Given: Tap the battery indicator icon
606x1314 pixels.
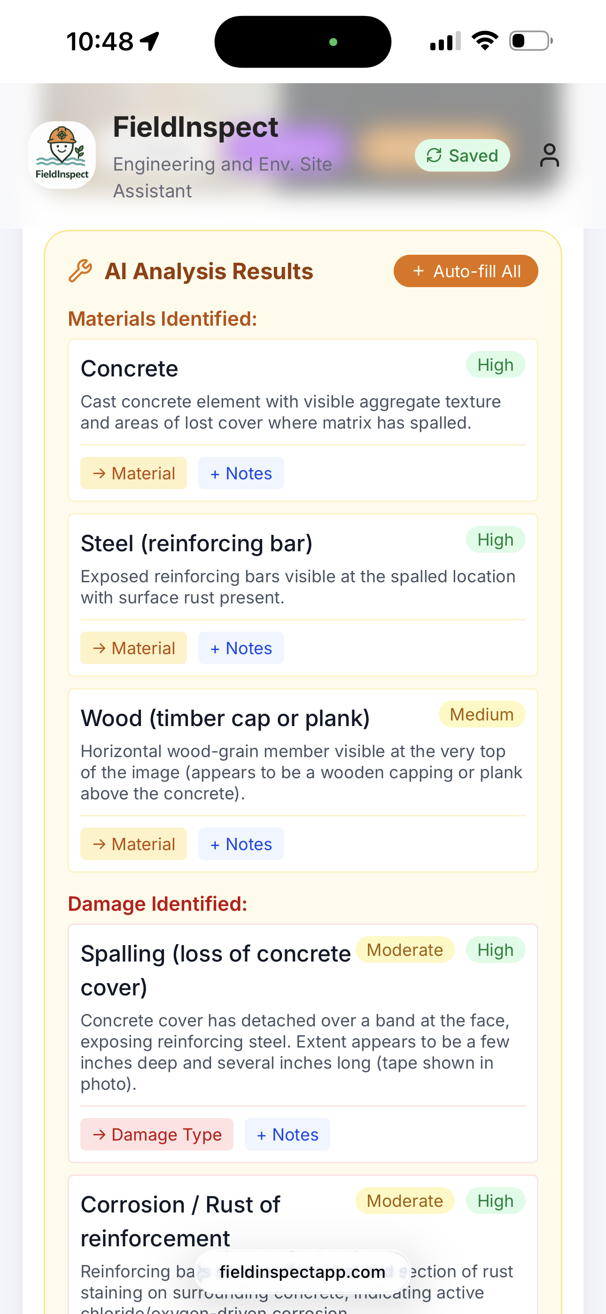Looking at the screenshot, I should coord(531,41).
